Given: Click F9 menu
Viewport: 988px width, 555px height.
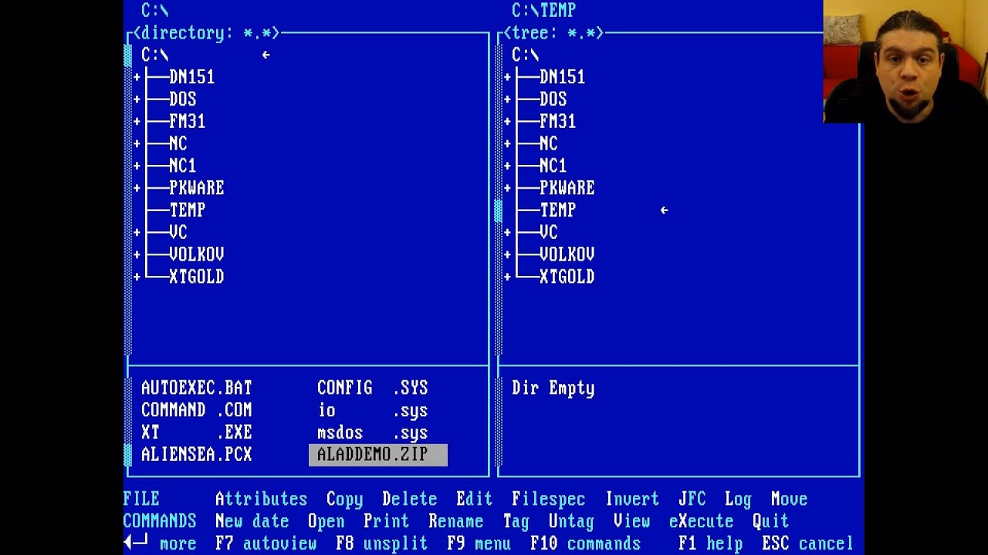Looking at the screenshot, I should coord(479,544).
